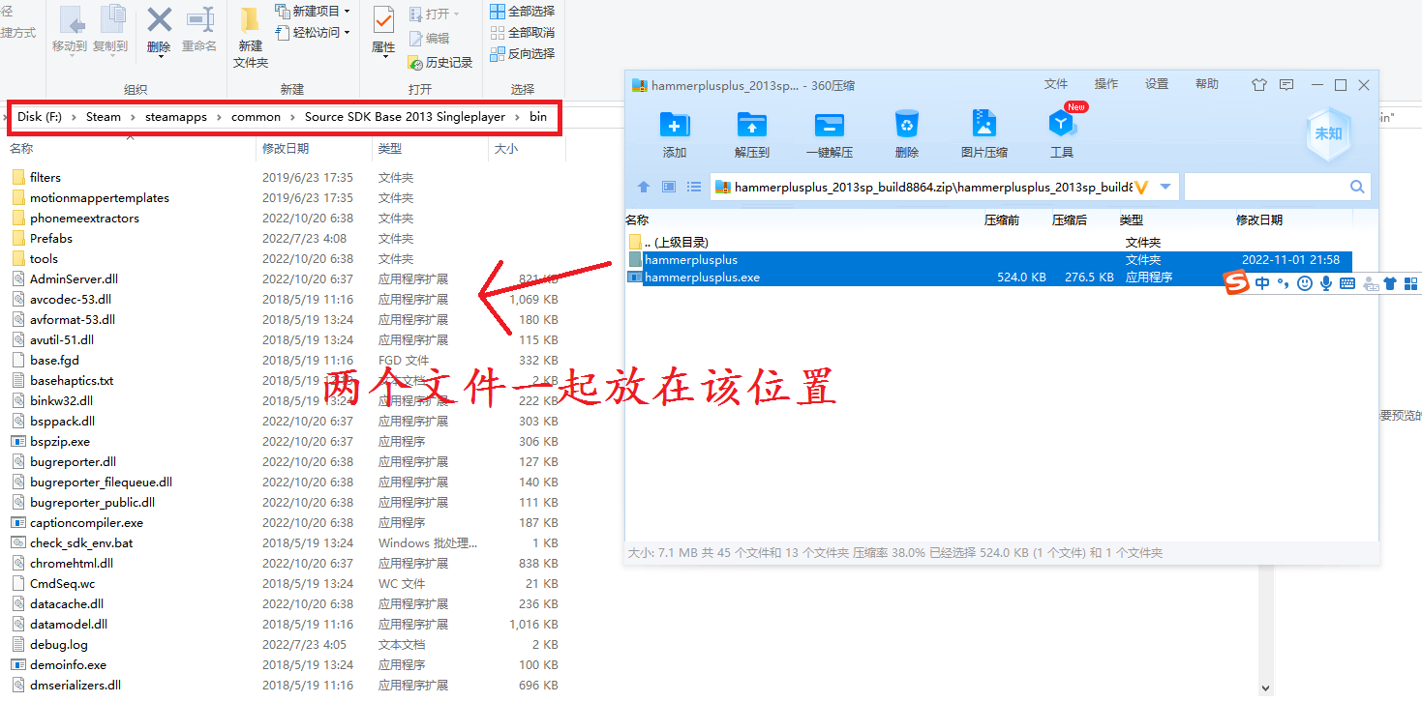Click the 历史记录 button in Explorer ribbon
This screenshot has height=702, width=1422.
pyautogui.click(x=440, y=62)
